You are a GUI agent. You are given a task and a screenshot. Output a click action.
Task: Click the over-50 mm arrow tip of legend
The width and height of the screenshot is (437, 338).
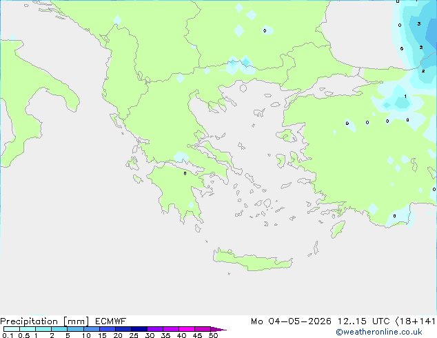tap(218, 329)
